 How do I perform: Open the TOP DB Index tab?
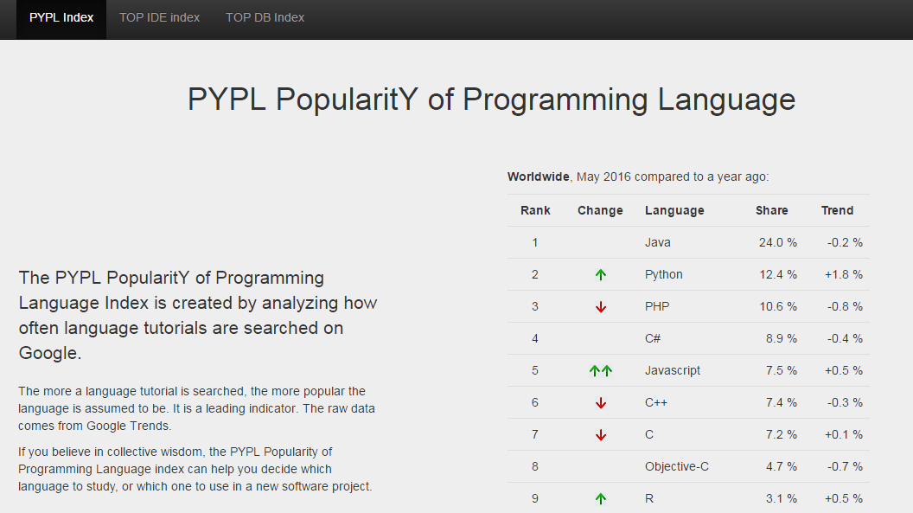pos(265,16)
